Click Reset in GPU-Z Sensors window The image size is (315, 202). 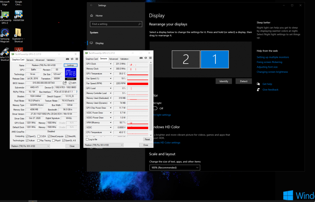point(147,139)
